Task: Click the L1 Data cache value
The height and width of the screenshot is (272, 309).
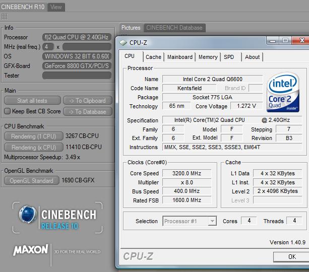Action: pos(277,173)
